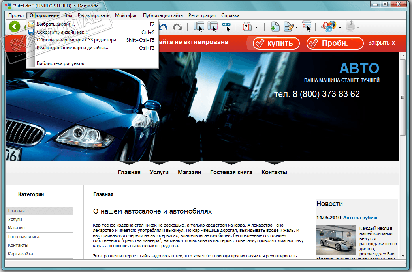
Task: Click the vertical scrollbar down arrow
Action: coord(403,256)
